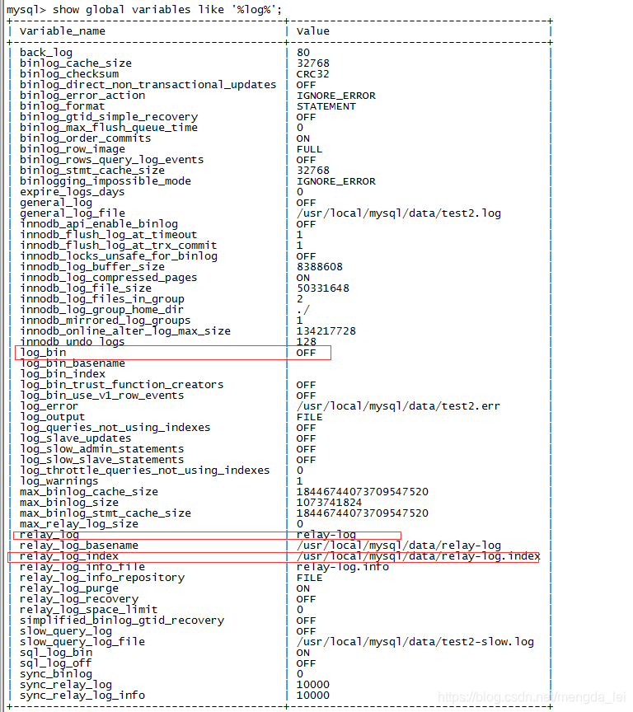Click the 50331648 log file size value
Viewport: 633px width, 712px height.
click(x=323, y=288)
